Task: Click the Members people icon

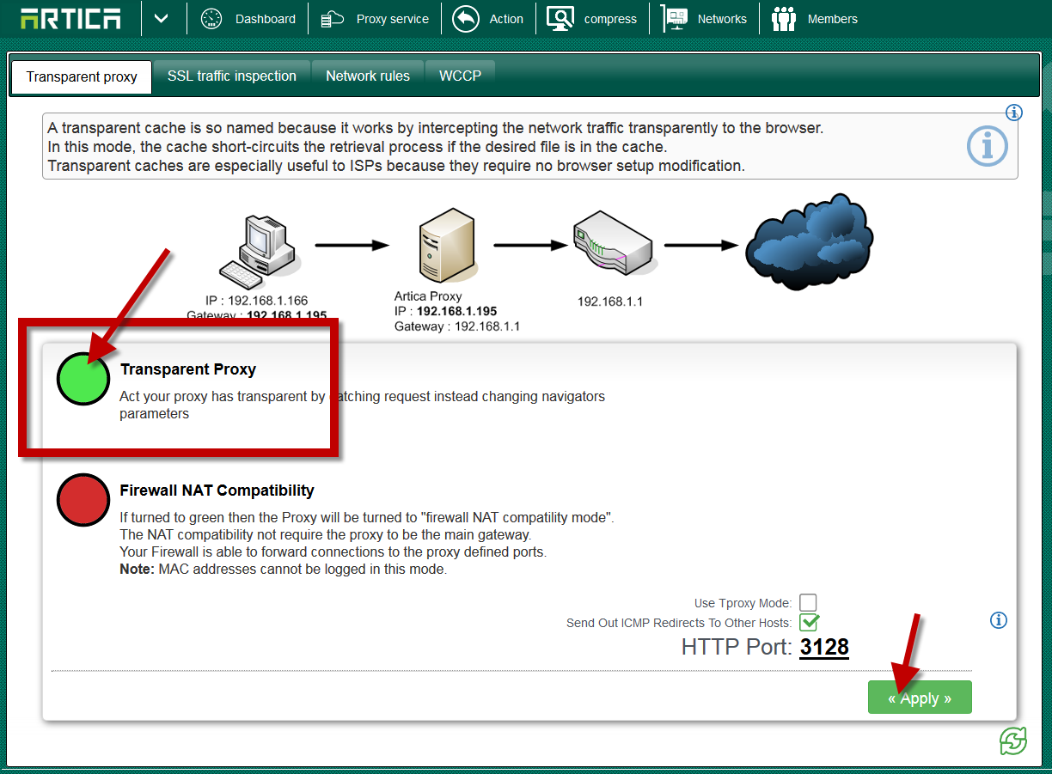Action: point(784,18)
